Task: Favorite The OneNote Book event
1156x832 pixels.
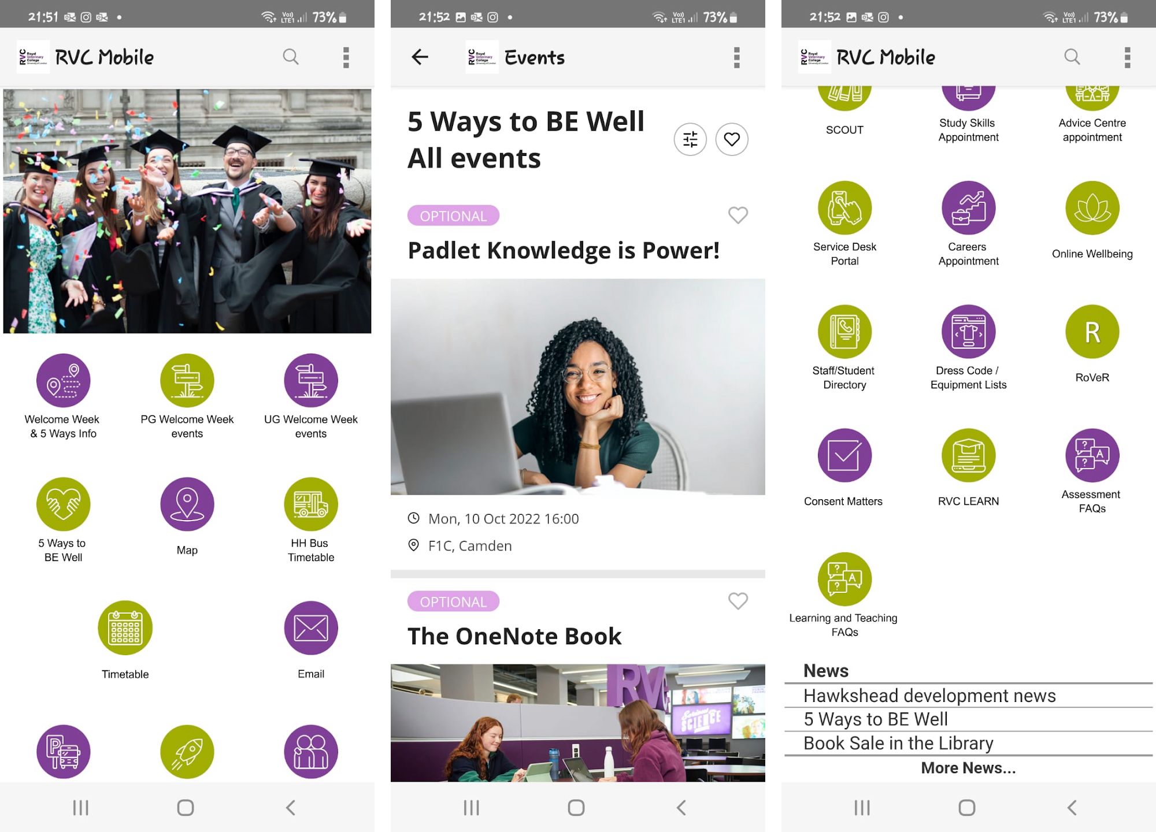Action: coord(738,601)
